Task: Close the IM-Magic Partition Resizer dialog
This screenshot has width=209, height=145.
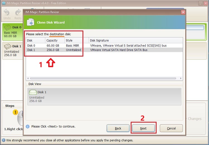Action: 183,12
